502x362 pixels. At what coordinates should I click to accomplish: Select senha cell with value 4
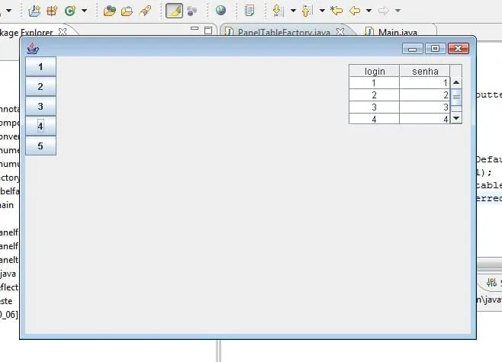click(425, 119)
